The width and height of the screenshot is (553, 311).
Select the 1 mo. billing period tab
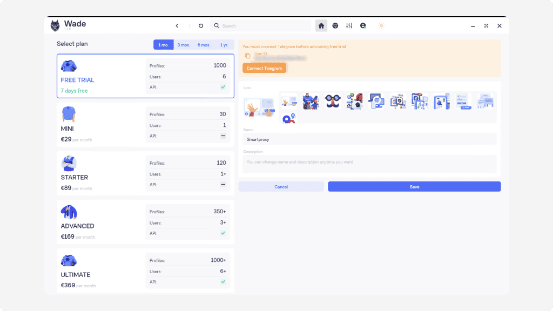tap(163, 45)
